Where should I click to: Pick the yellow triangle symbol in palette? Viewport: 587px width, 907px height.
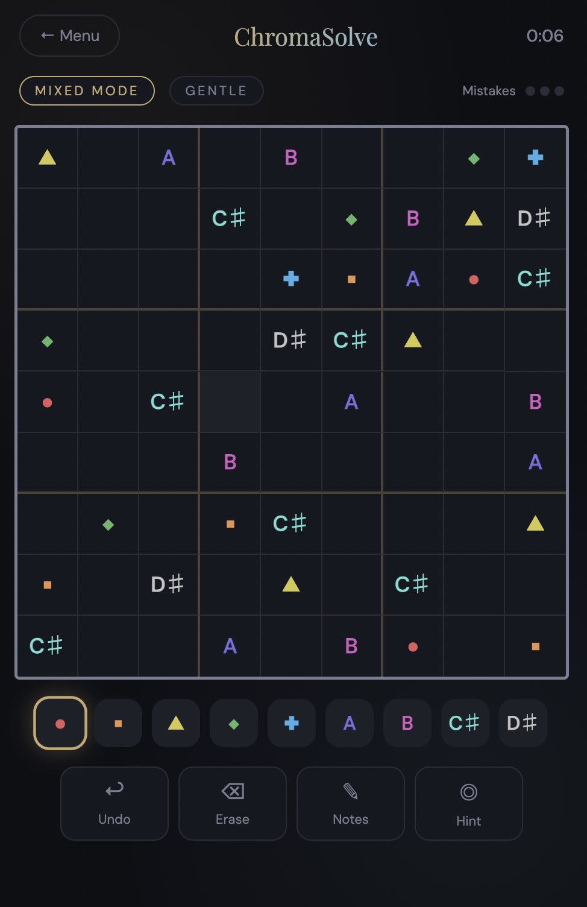[x=176, y=723]
